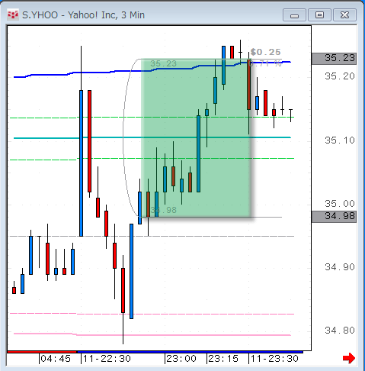365x371 pixels.
Task: Click the 04:45 time axis label
Action: click(56, 359)
